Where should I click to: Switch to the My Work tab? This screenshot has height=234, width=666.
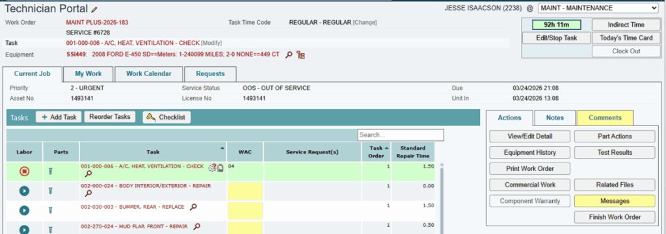click(88, 74)
